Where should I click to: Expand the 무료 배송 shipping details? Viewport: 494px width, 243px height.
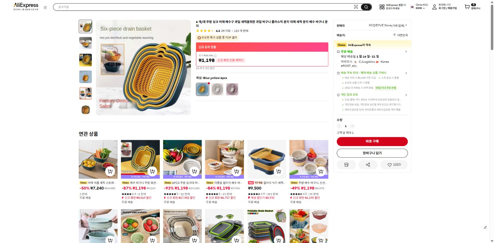point(406,51)
